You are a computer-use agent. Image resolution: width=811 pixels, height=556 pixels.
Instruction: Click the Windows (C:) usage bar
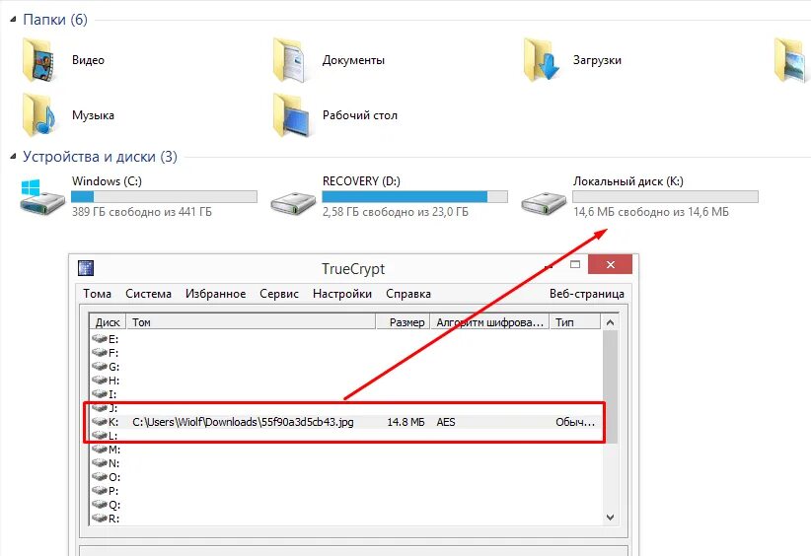[x=164, y=196]
